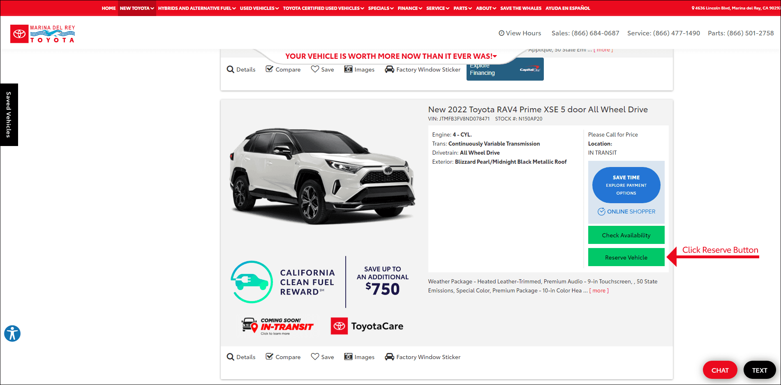Select the ToyotaCare logo
781x385 pixels.
pos(367,326)
